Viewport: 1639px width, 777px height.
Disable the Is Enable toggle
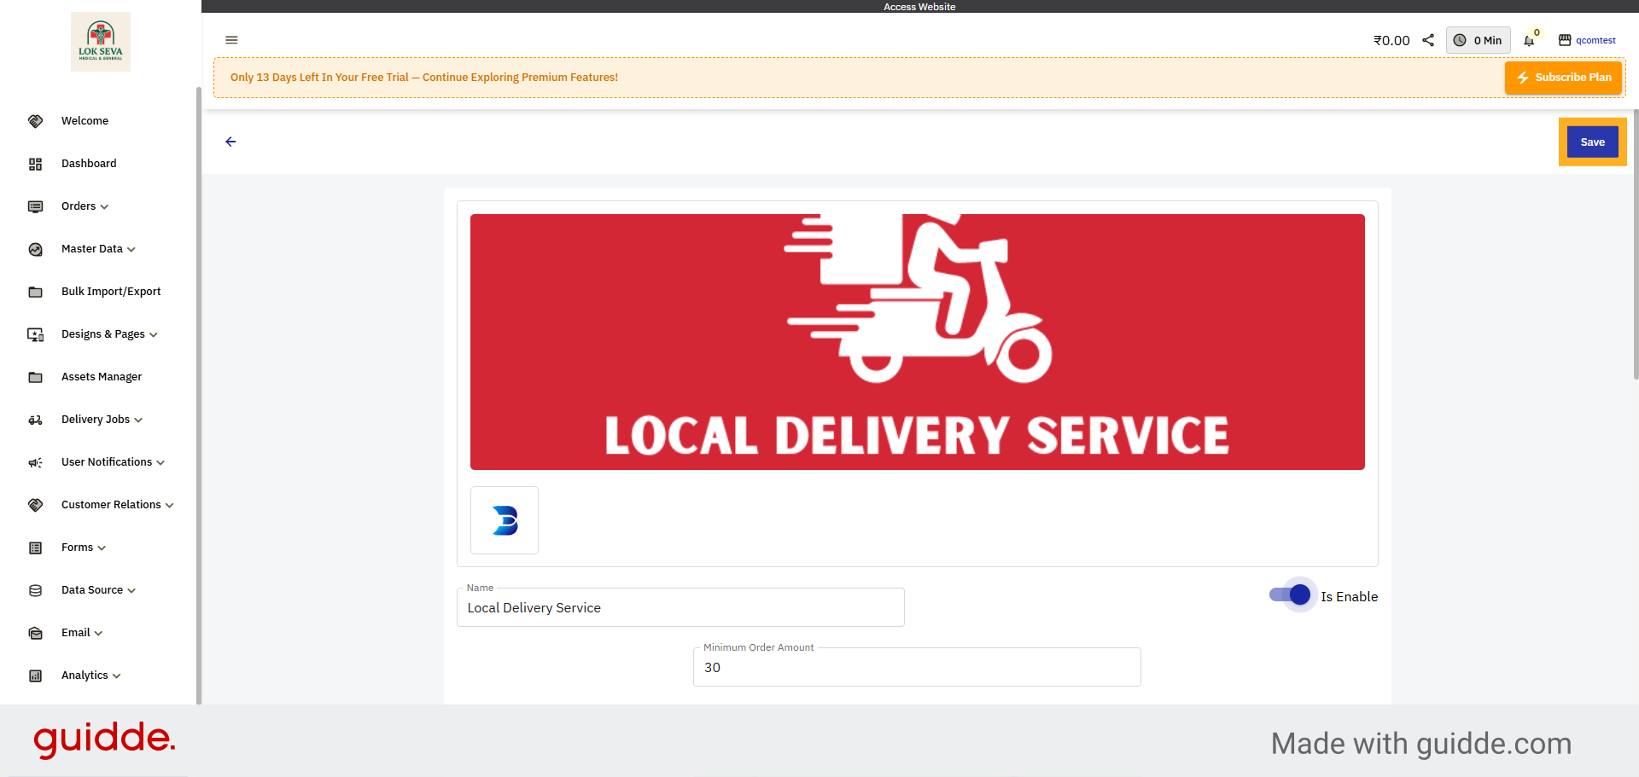1292,595
